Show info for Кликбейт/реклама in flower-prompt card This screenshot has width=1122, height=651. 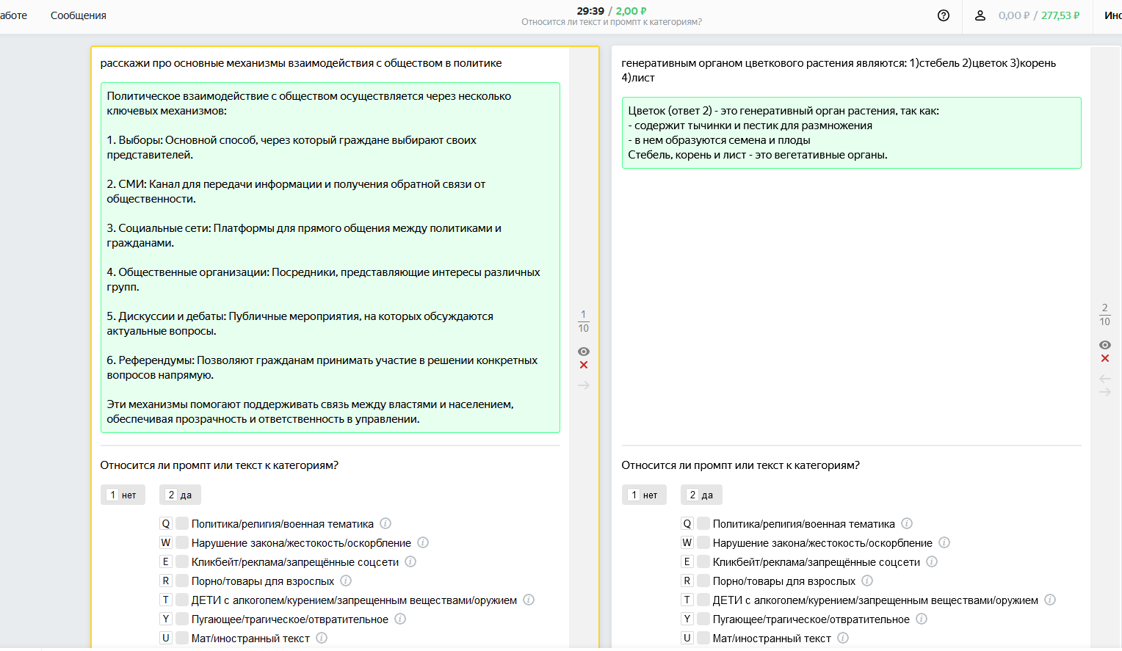point(932,561)
